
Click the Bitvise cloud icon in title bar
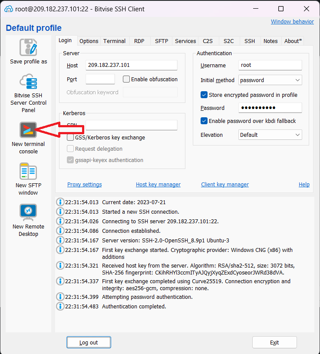(x=8, y=9)
